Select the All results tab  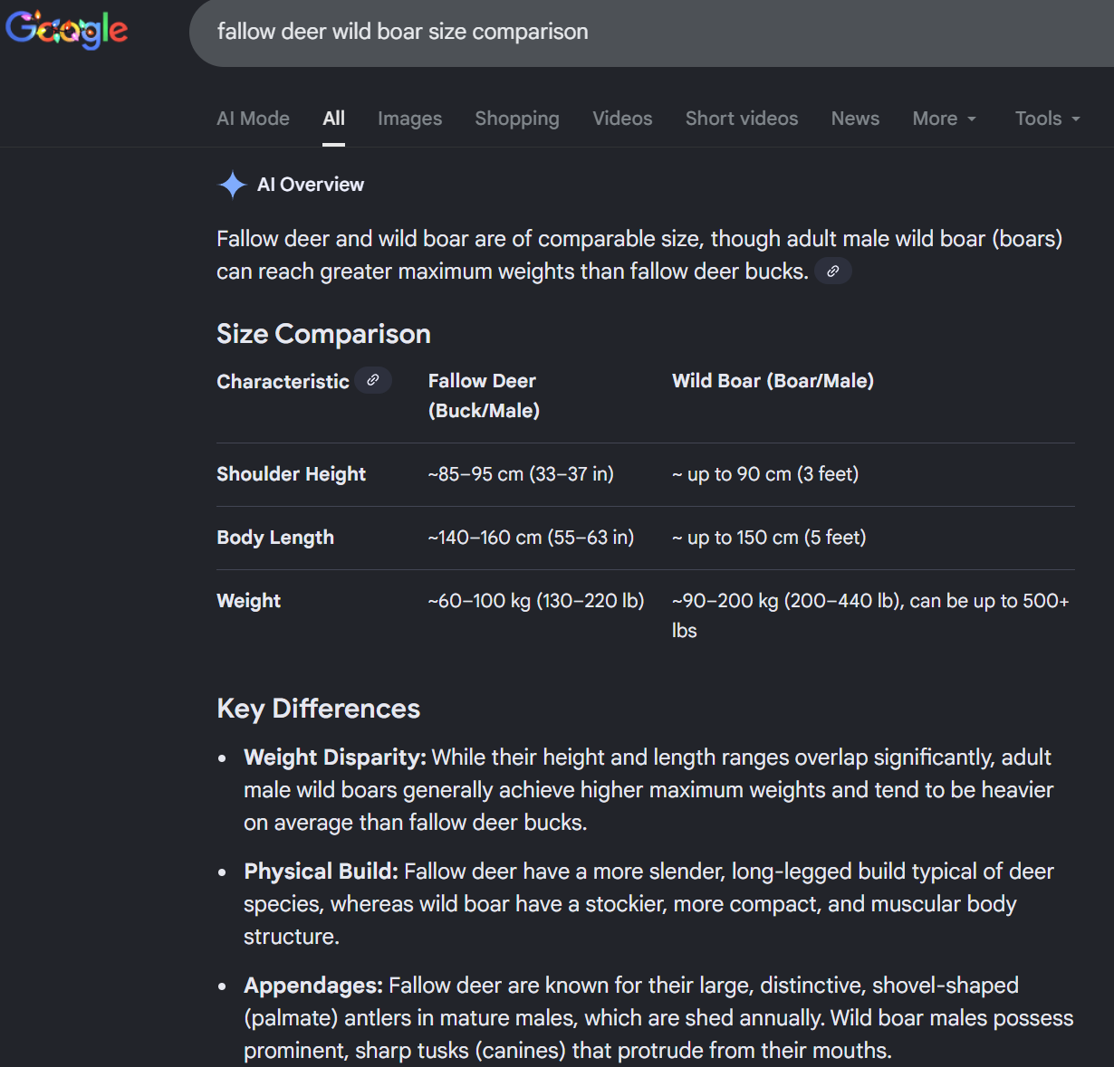click(334, 119)
